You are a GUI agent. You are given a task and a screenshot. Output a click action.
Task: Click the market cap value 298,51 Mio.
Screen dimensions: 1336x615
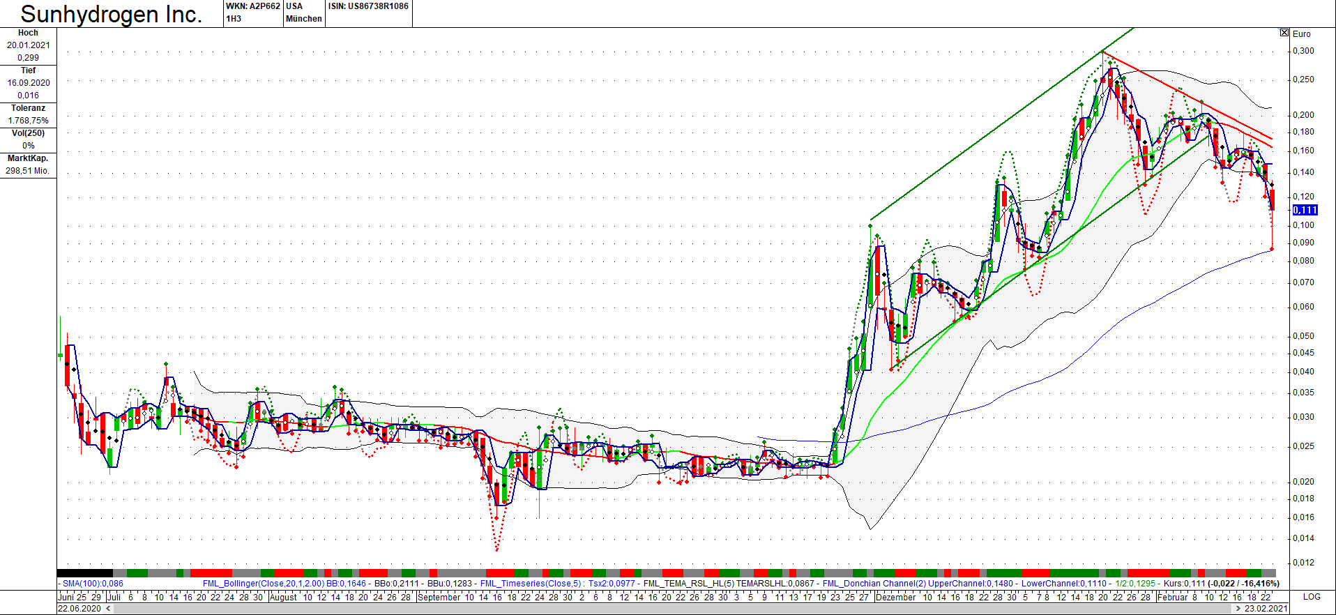click(x=28, y=171)
